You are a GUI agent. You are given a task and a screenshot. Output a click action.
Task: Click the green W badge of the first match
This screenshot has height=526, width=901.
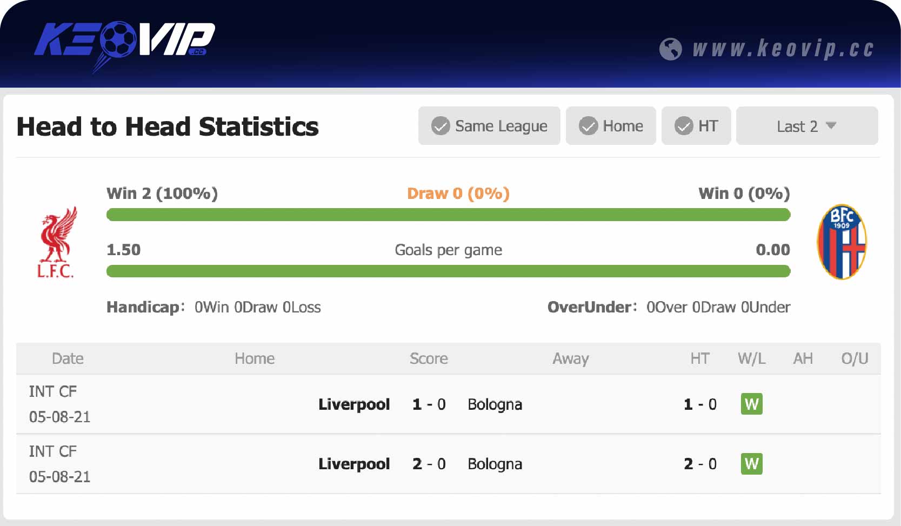point(752,404)
